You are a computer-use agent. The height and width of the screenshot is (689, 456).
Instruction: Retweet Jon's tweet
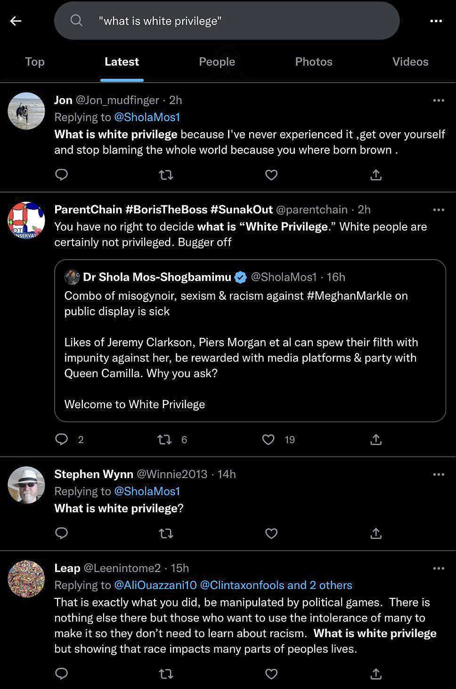166,175
